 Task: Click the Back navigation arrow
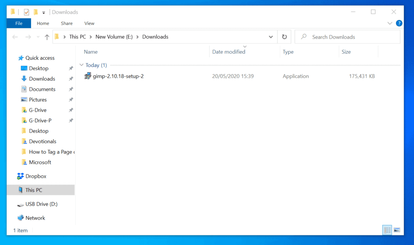click(15, 36)
